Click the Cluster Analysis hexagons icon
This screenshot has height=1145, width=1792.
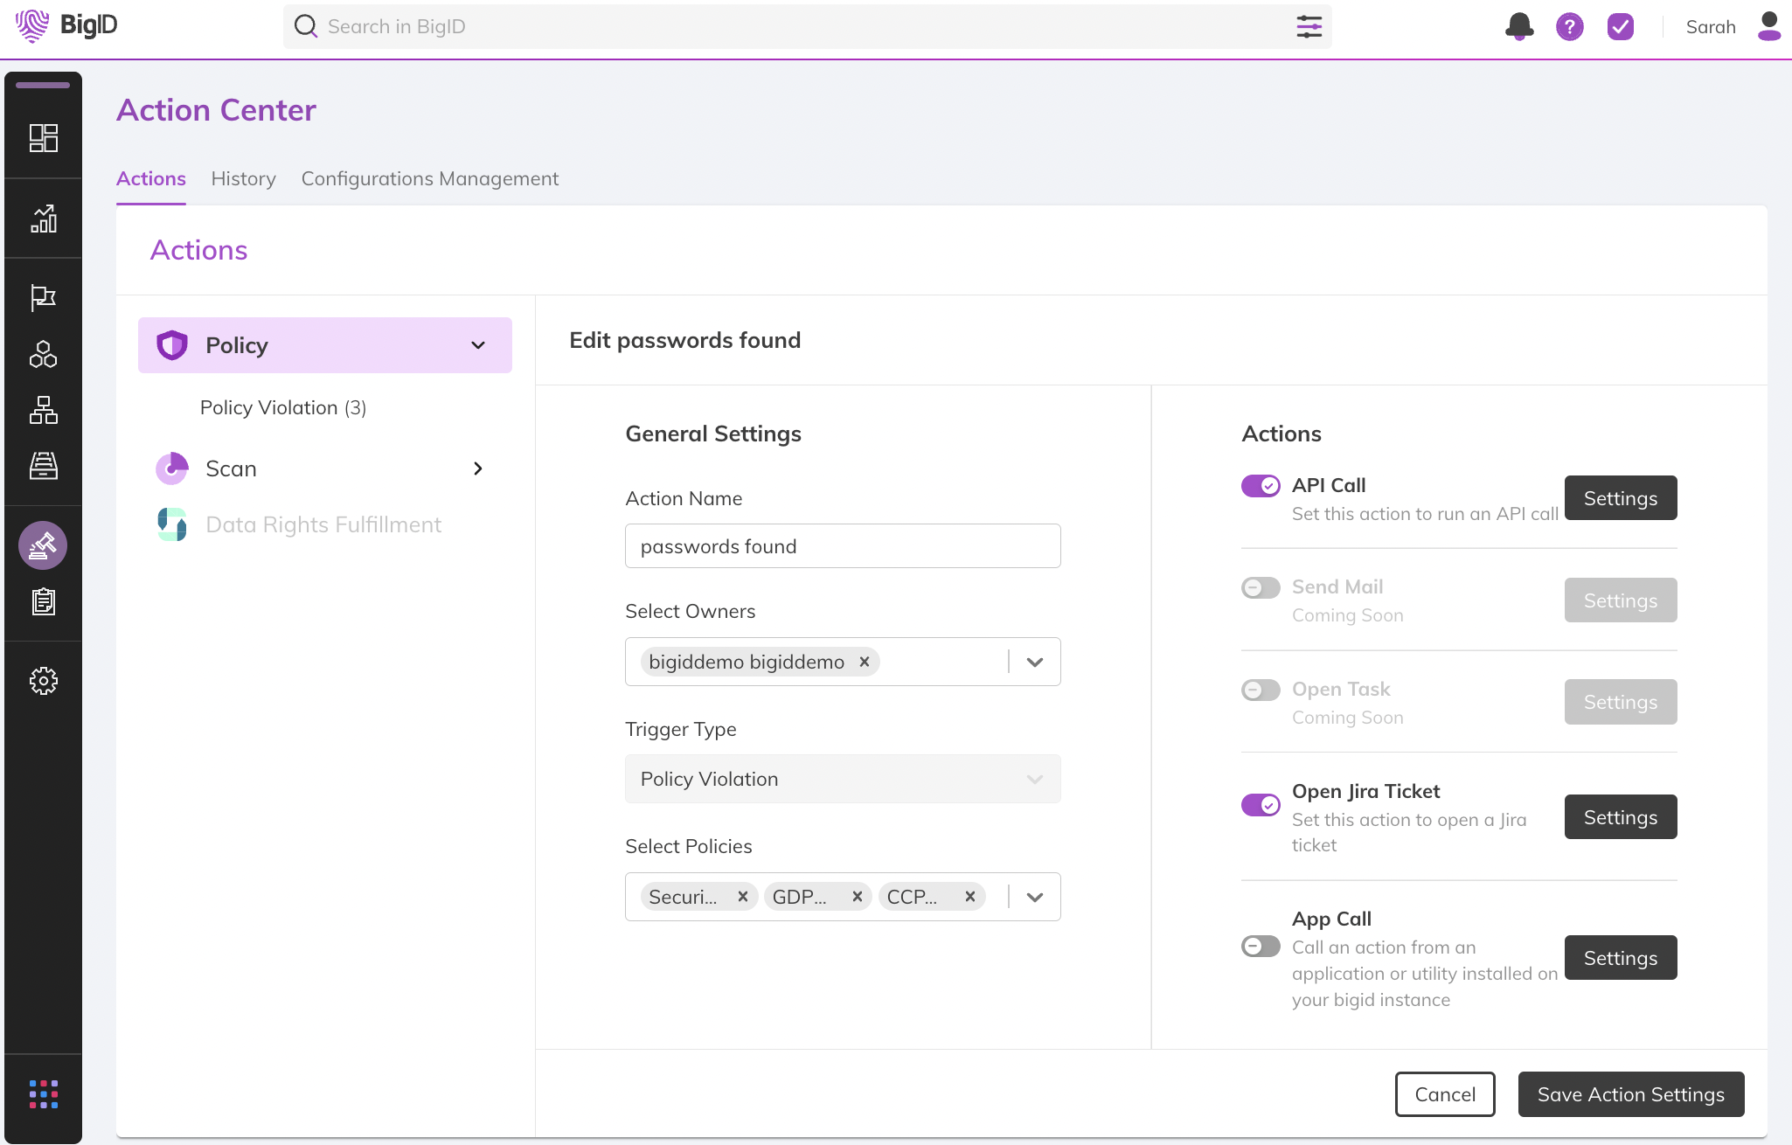point(43,354)
